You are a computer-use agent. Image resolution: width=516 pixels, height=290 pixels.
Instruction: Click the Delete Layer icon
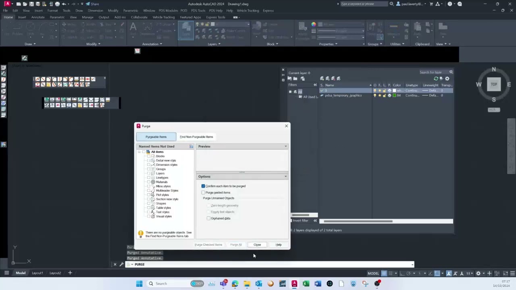point(333,79)
